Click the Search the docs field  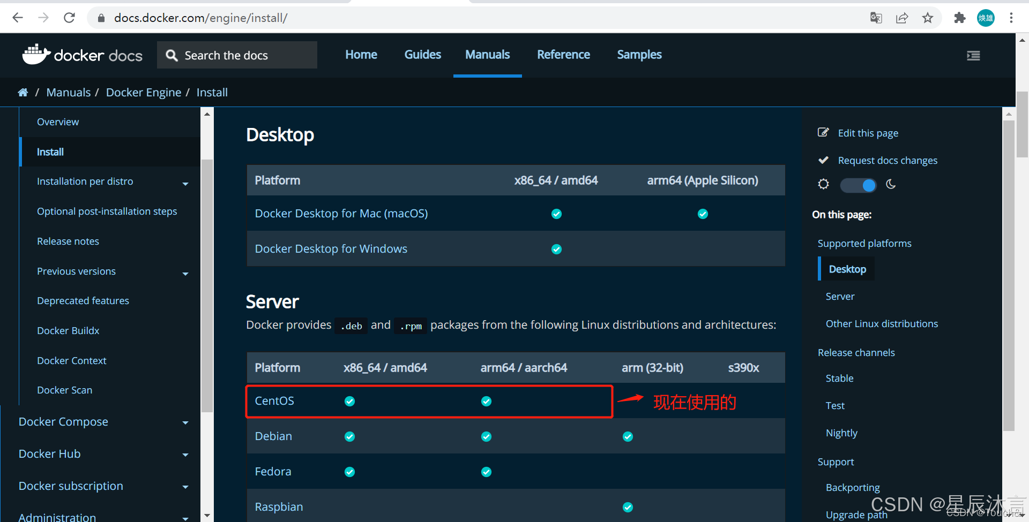click(x=237, y=55)
